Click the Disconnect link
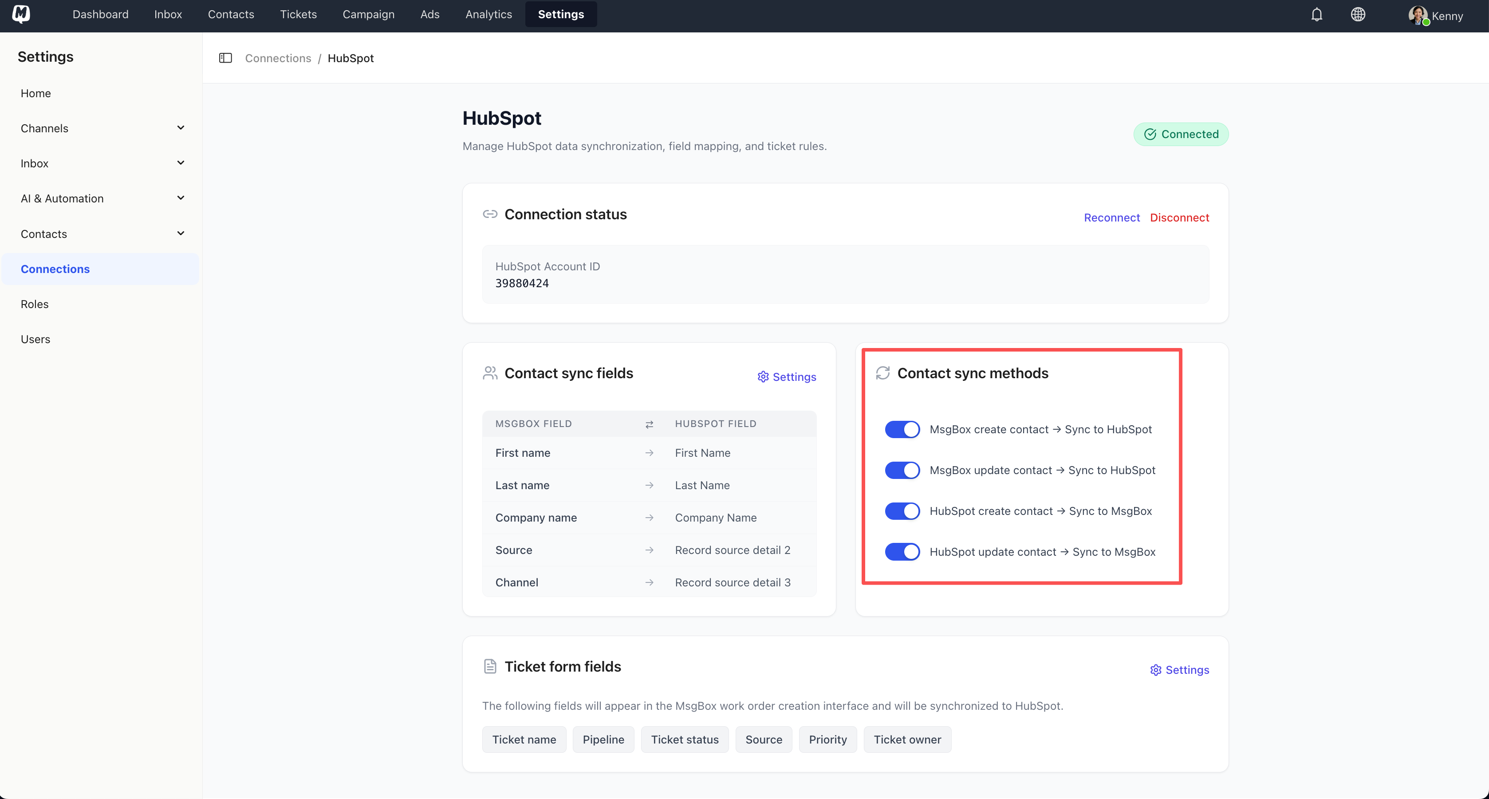This screenshot has width=1489, height=799. tap(1179, 218)
